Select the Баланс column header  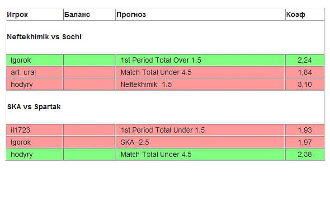coord(77,15)
